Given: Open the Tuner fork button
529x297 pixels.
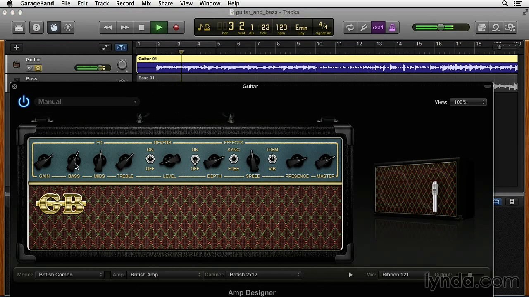Looking at the screenshot, I should pyautogui.click(x=364, y=28).
